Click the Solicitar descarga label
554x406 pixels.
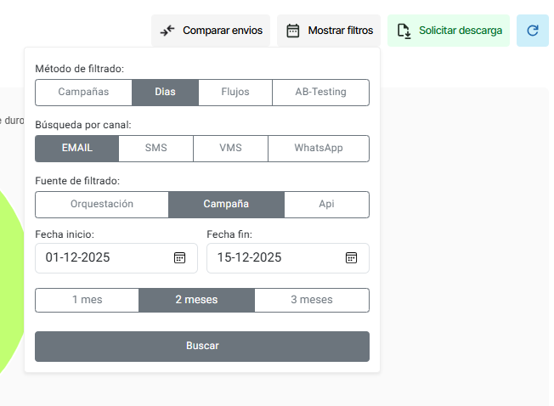click(x=461, y=31)
